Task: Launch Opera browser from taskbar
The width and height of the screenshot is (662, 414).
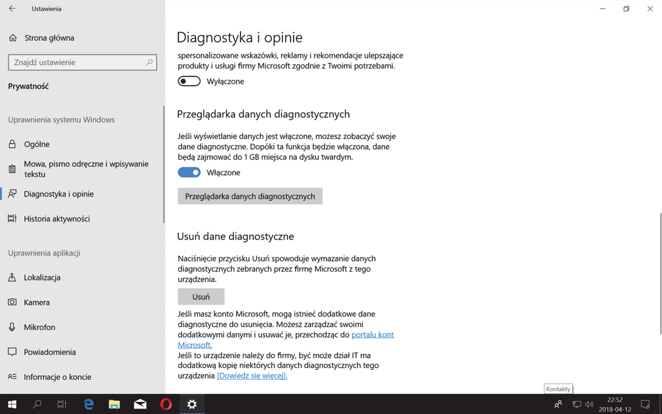Action: [x=166, y=404]
